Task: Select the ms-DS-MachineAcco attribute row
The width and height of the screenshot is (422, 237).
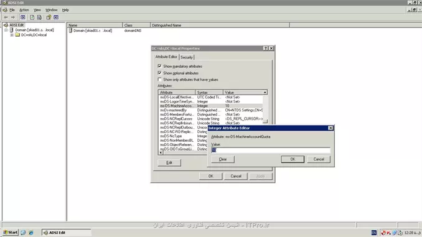Action: tap(211, 106)
